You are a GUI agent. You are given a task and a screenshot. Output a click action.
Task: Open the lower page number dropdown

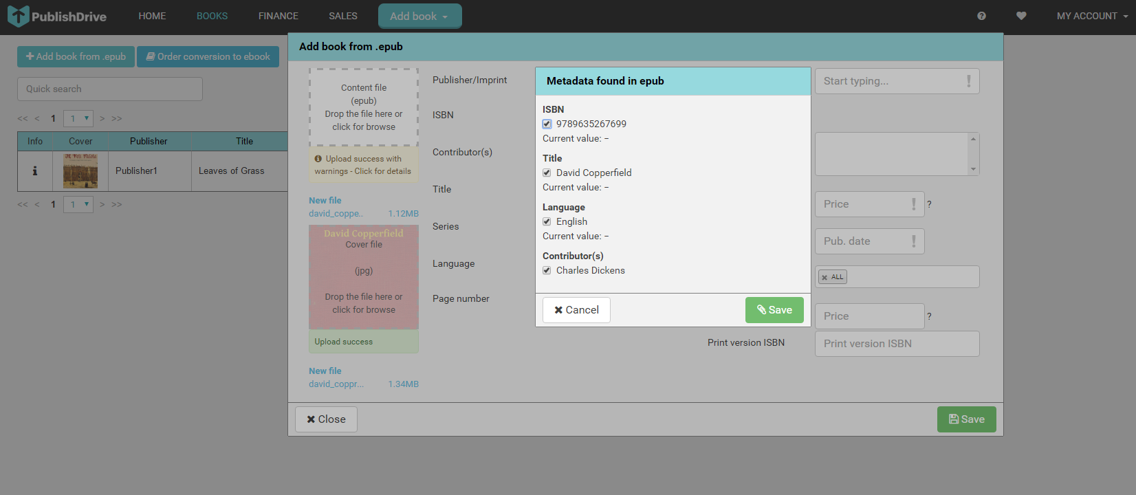[78, 204]
